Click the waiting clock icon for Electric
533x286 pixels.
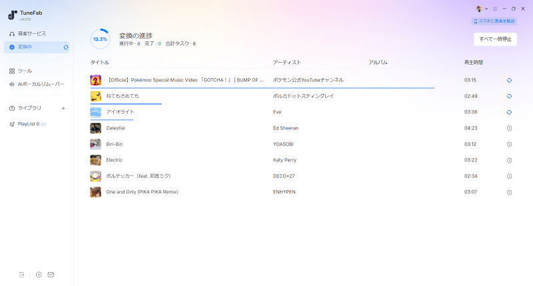pos(509,160)
